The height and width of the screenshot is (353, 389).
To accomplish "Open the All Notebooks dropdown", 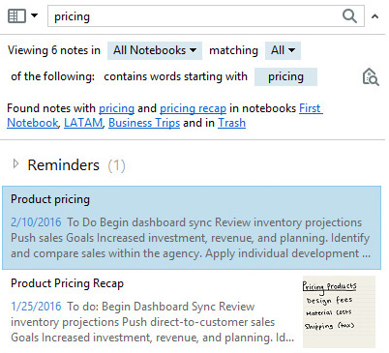I will 155,50.
